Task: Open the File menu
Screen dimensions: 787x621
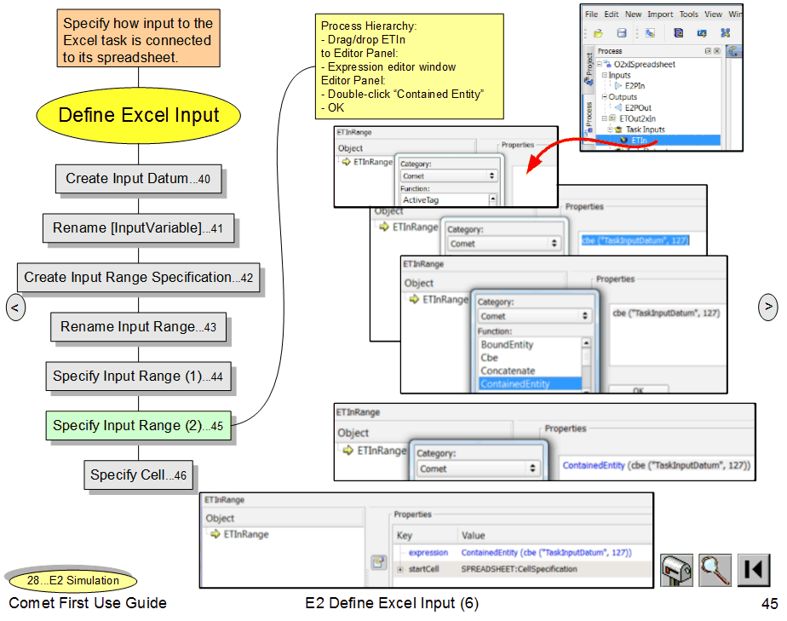Action: pos(591,14)
